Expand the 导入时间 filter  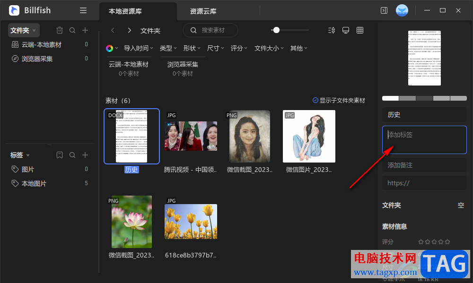tap(139, 48)
